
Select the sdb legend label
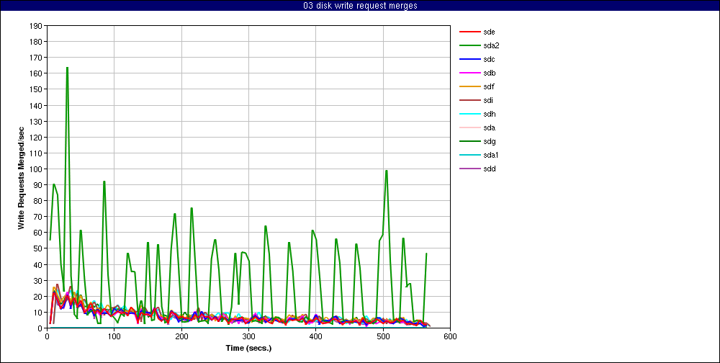pyautogui.click(x=489, y=73)
